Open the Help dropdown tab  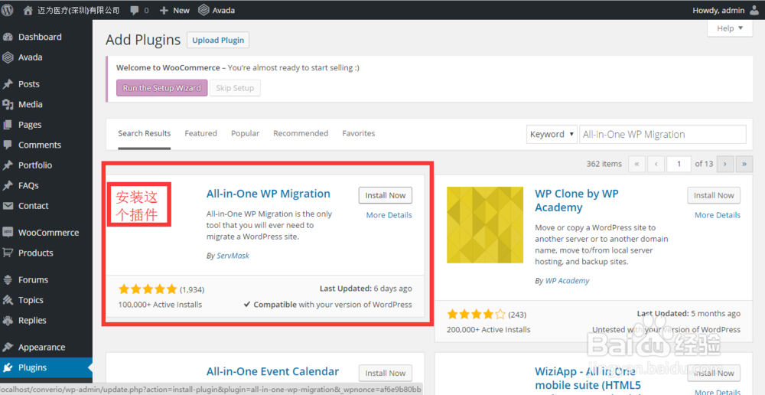730,28
